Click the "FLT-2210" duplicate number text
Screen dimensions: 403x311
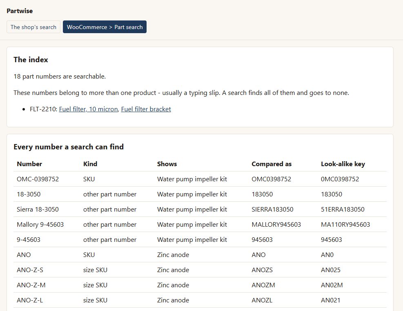pos(42,109)
